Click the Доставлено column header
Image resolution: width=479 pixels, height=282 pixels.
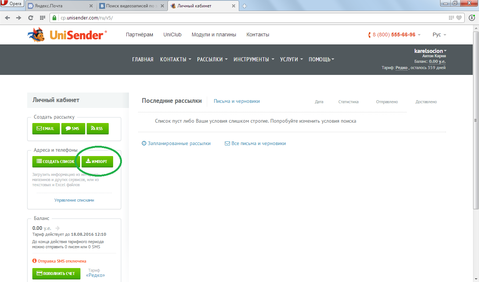pos(426,102)
